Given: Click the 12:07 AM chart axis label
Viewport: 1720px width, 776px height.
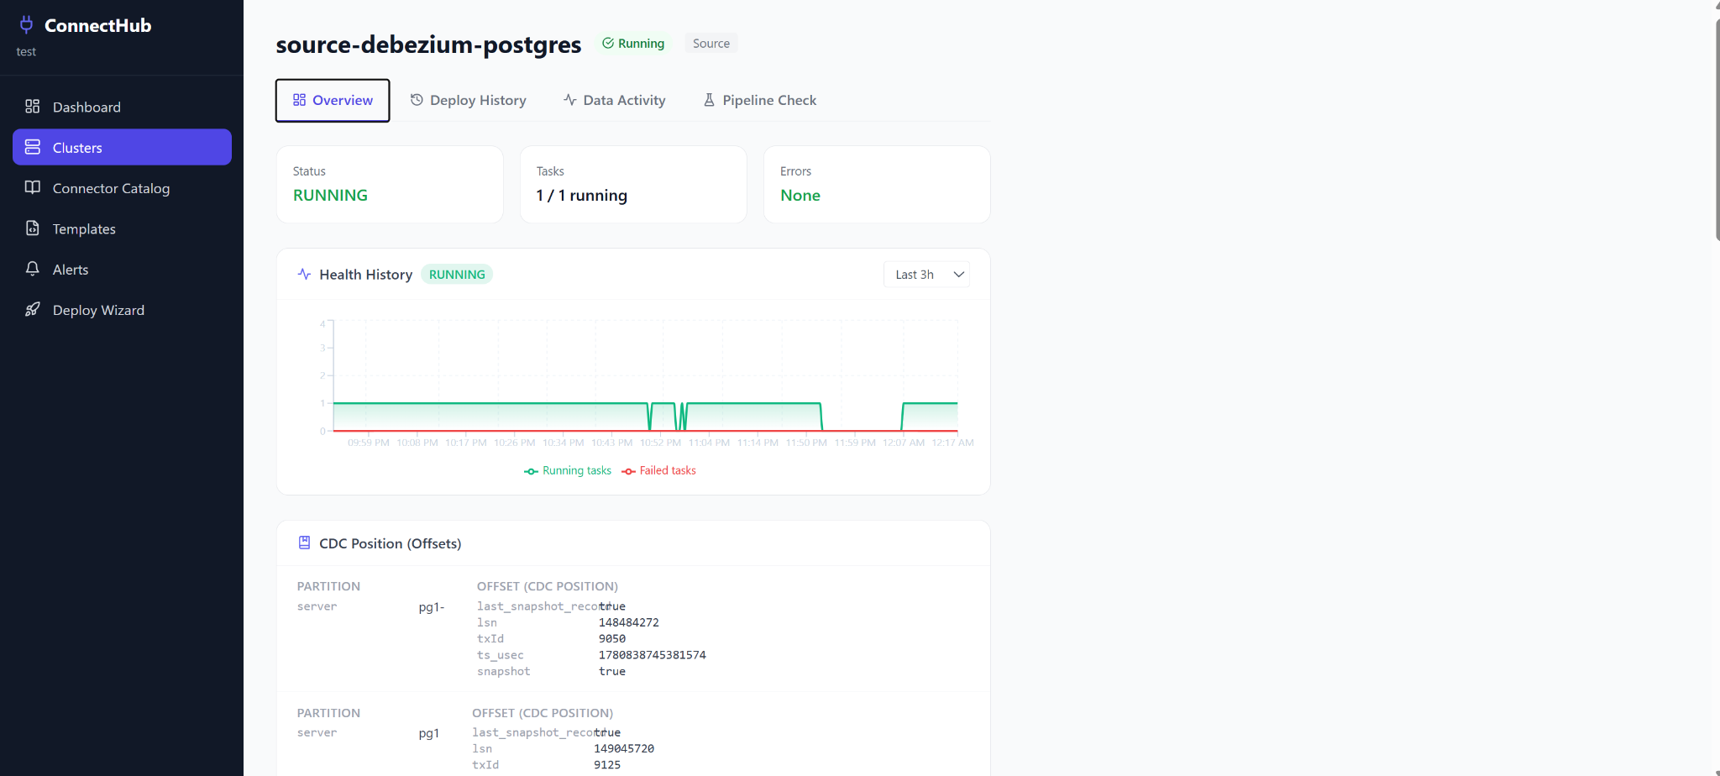Looking at the screenshot, I should tap(904, 443).
